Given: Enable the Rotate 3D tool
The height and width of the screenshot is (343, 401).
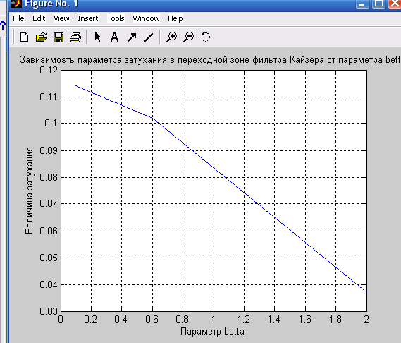Looking at the screenshot, I should [x=205, y=37].
